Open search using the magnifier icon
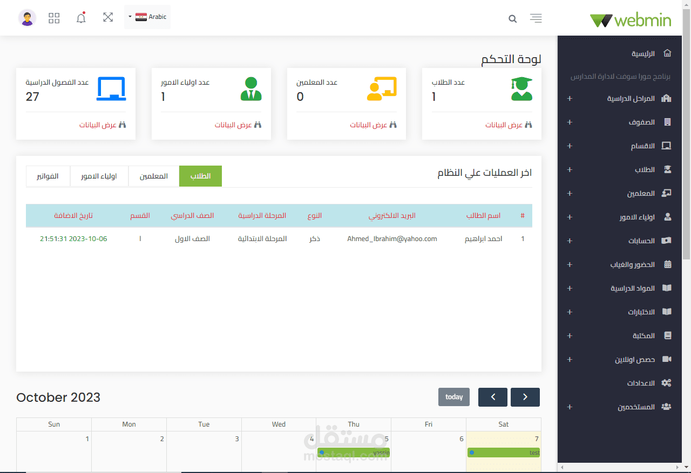The height and width of the screenshot is (473, 691). (x=512, y=18)
